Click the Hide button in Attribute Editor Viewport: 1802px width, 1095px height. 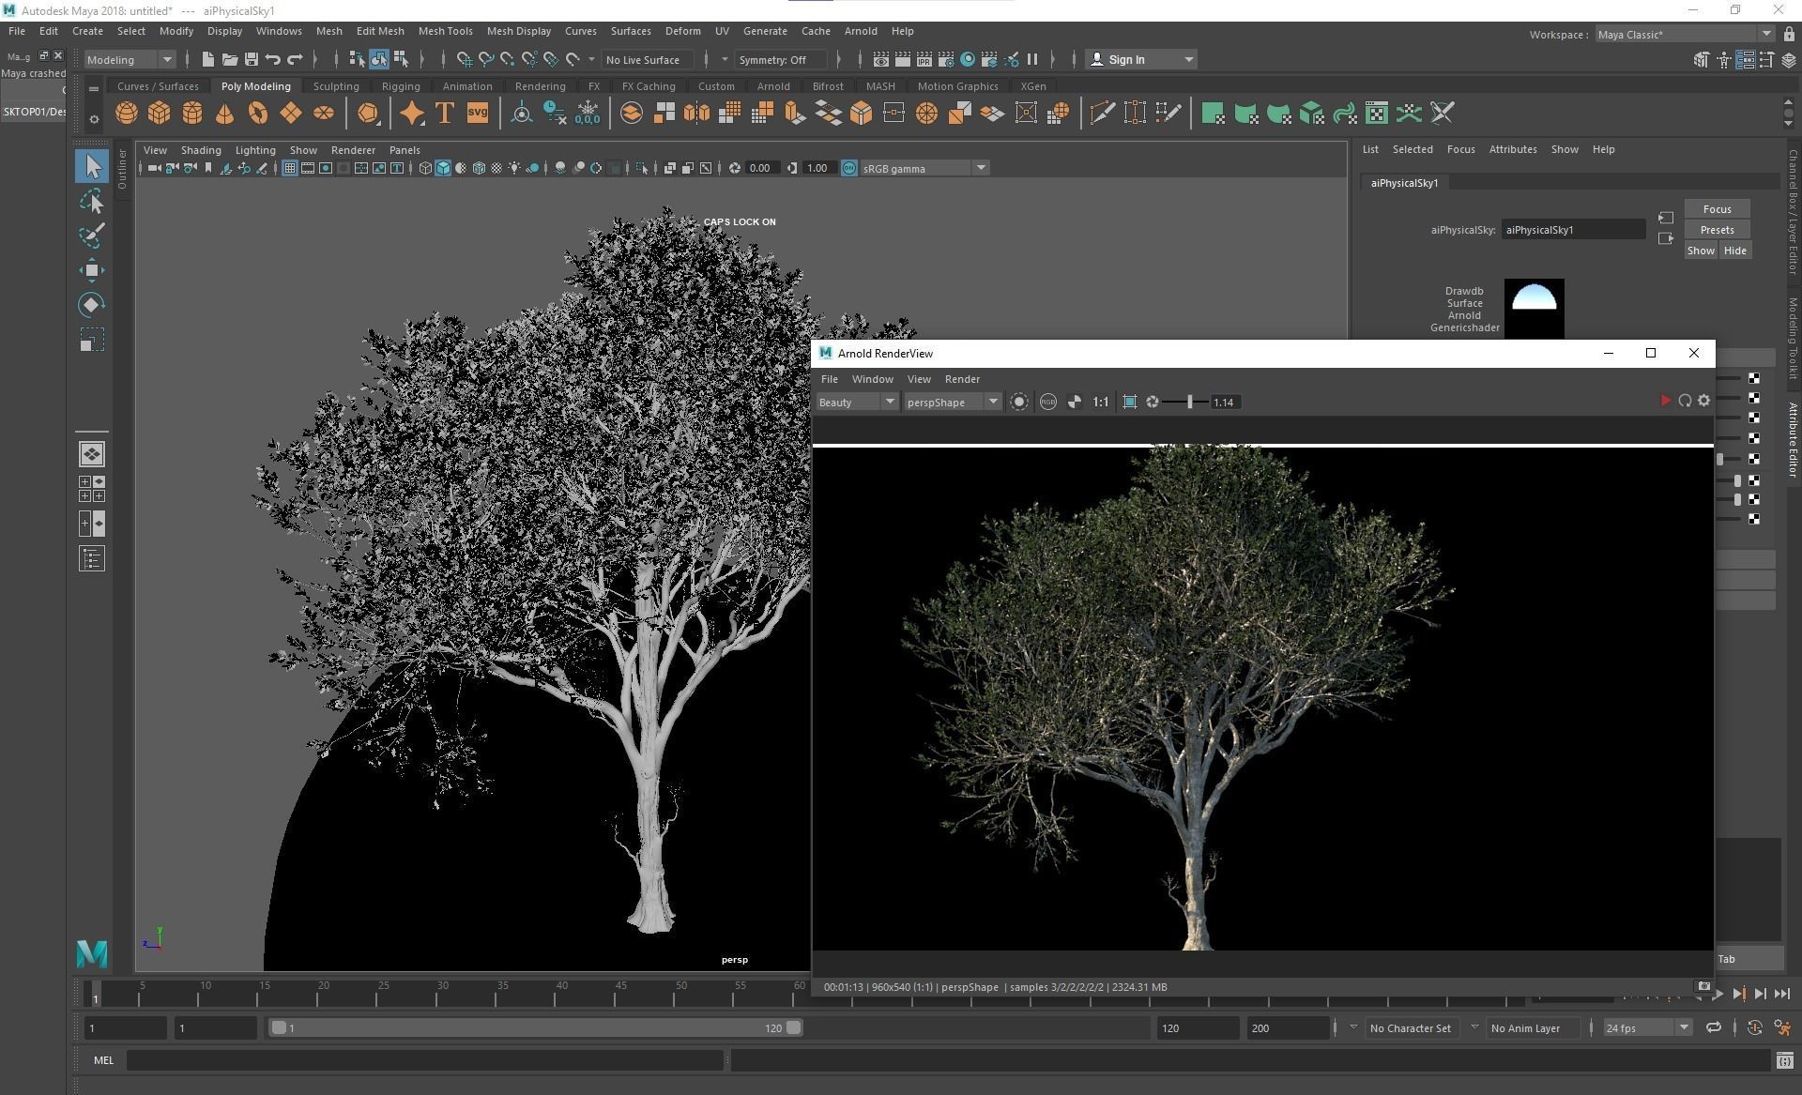click(x=1734, y=251)
